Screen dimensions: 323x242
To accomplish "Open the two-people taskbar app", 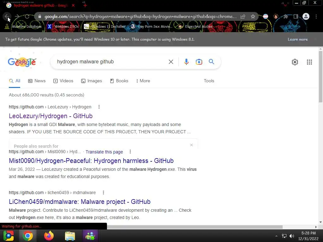I will tap(90, 236).
